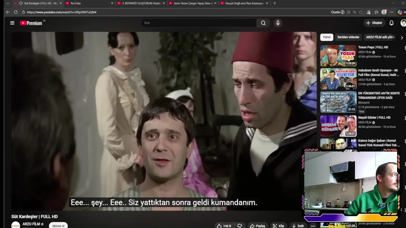Open options menu for LİFOS DAĞI video

[x=405, y=94]
